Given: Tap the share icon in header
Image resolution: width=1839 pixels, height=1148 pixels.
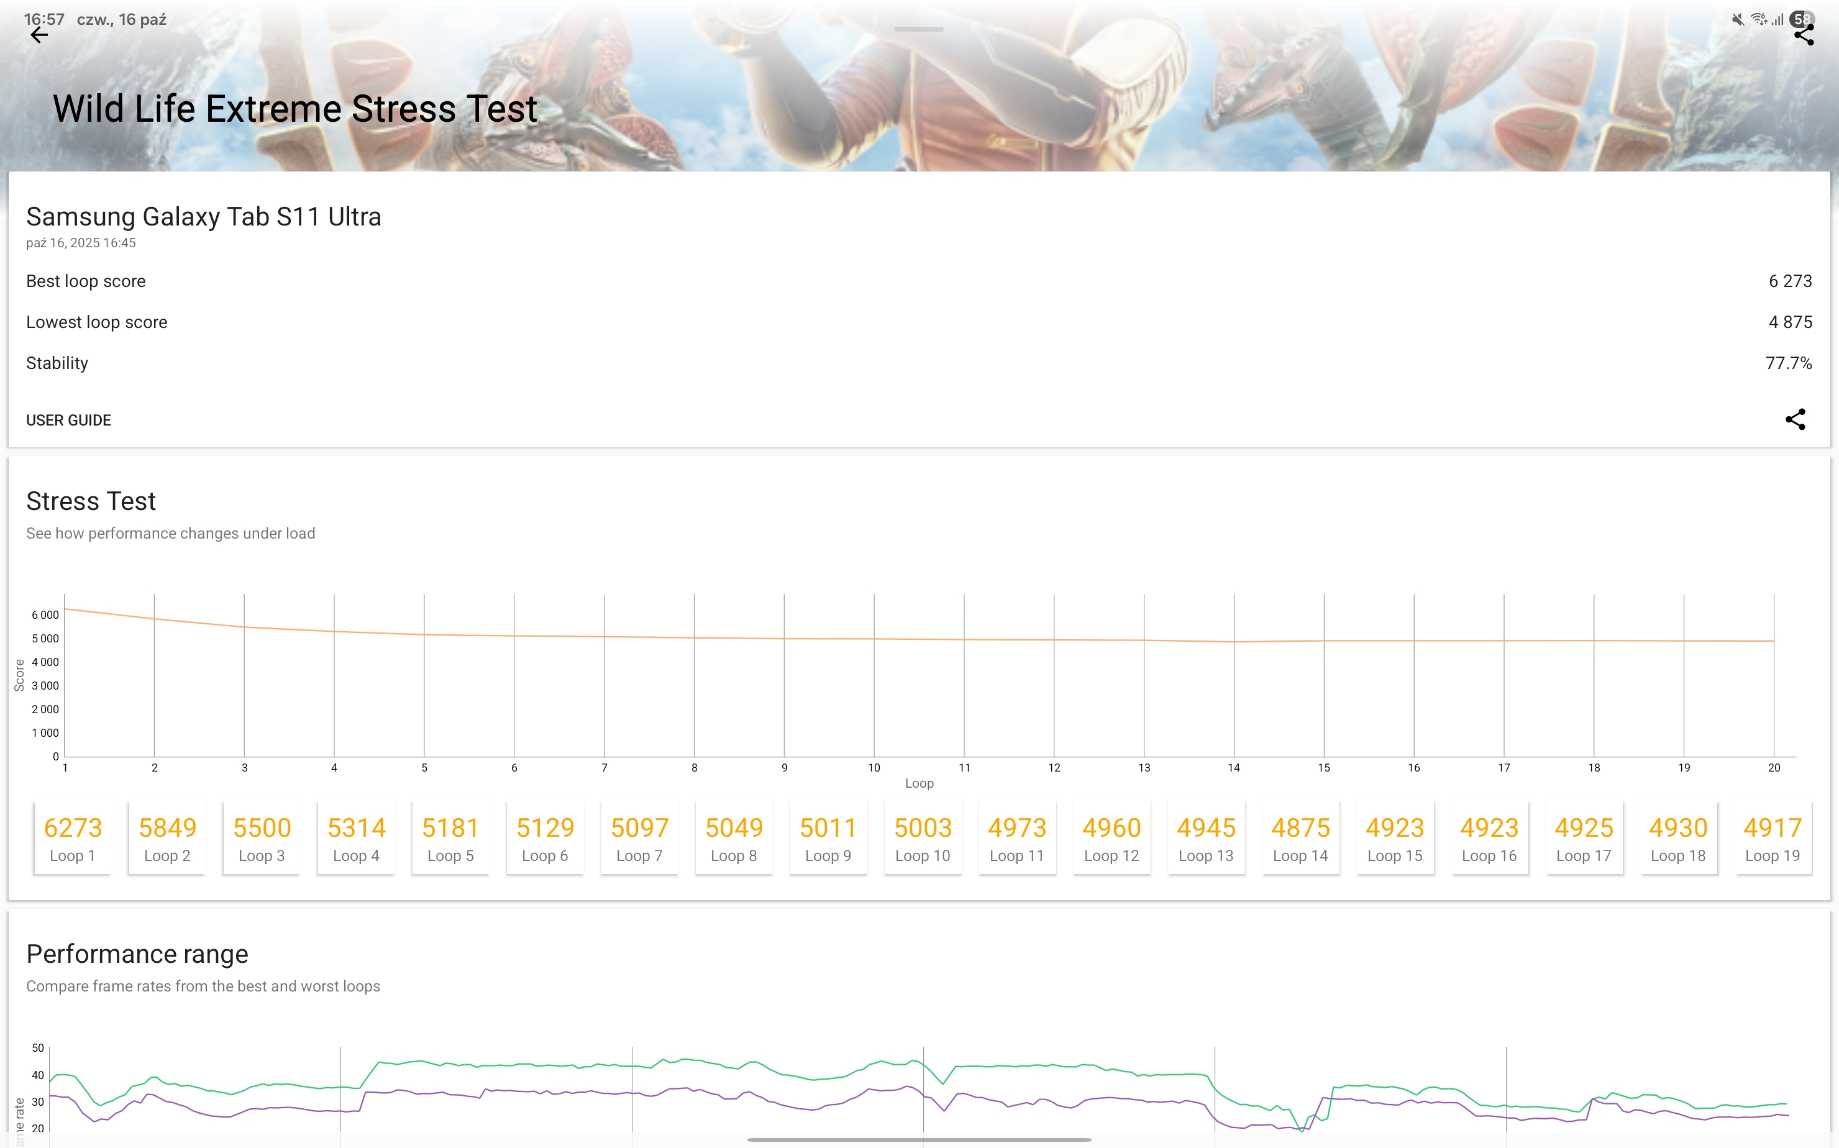Looking at the screenshot, I should click(x=1804, y=35).
